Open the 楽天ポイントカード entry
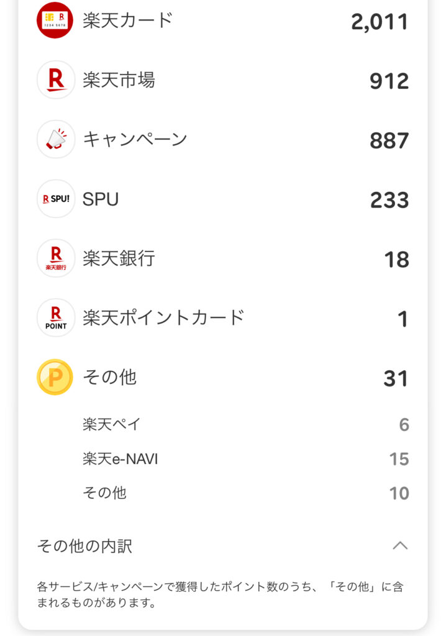Screen dimensions: 446x636 click(163, 318)
